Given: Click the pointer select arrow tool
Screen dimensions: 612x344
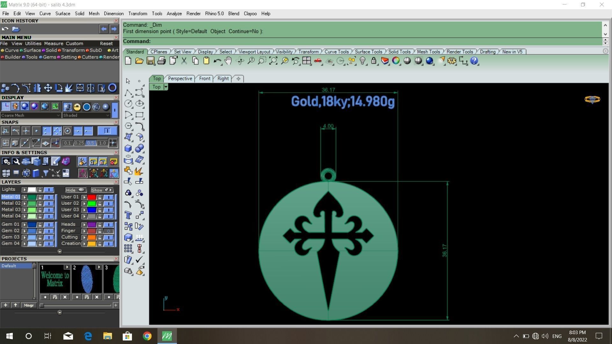Looking at the screenshot, I should 128,81.
